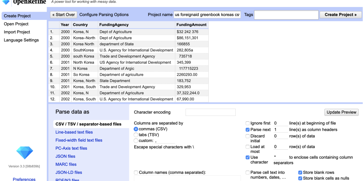This screenshot has width=363, height=181.
Task: Select Fixed-width field text files parser
Action: click(x=79, y=140)
